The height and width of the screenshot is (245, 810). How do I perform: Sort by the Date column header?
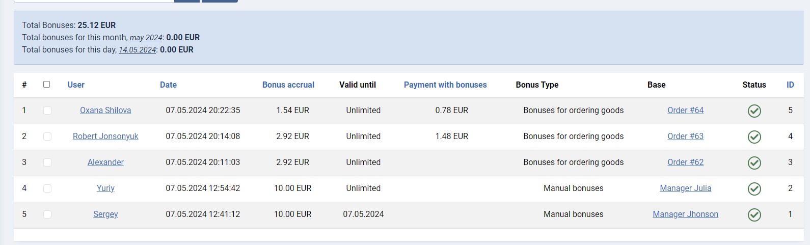click(168, 85)
